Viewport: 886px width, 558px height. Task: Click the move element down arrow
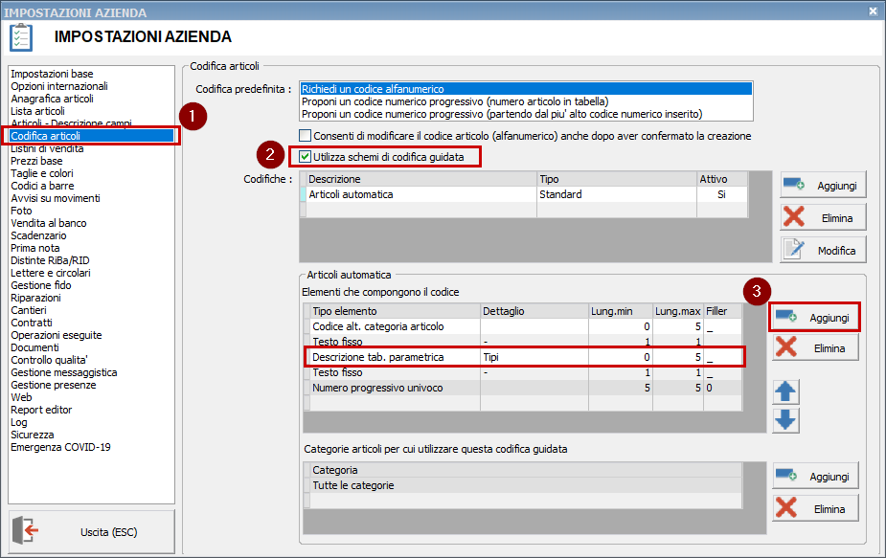pyautogui.click(x=785, y=420)
